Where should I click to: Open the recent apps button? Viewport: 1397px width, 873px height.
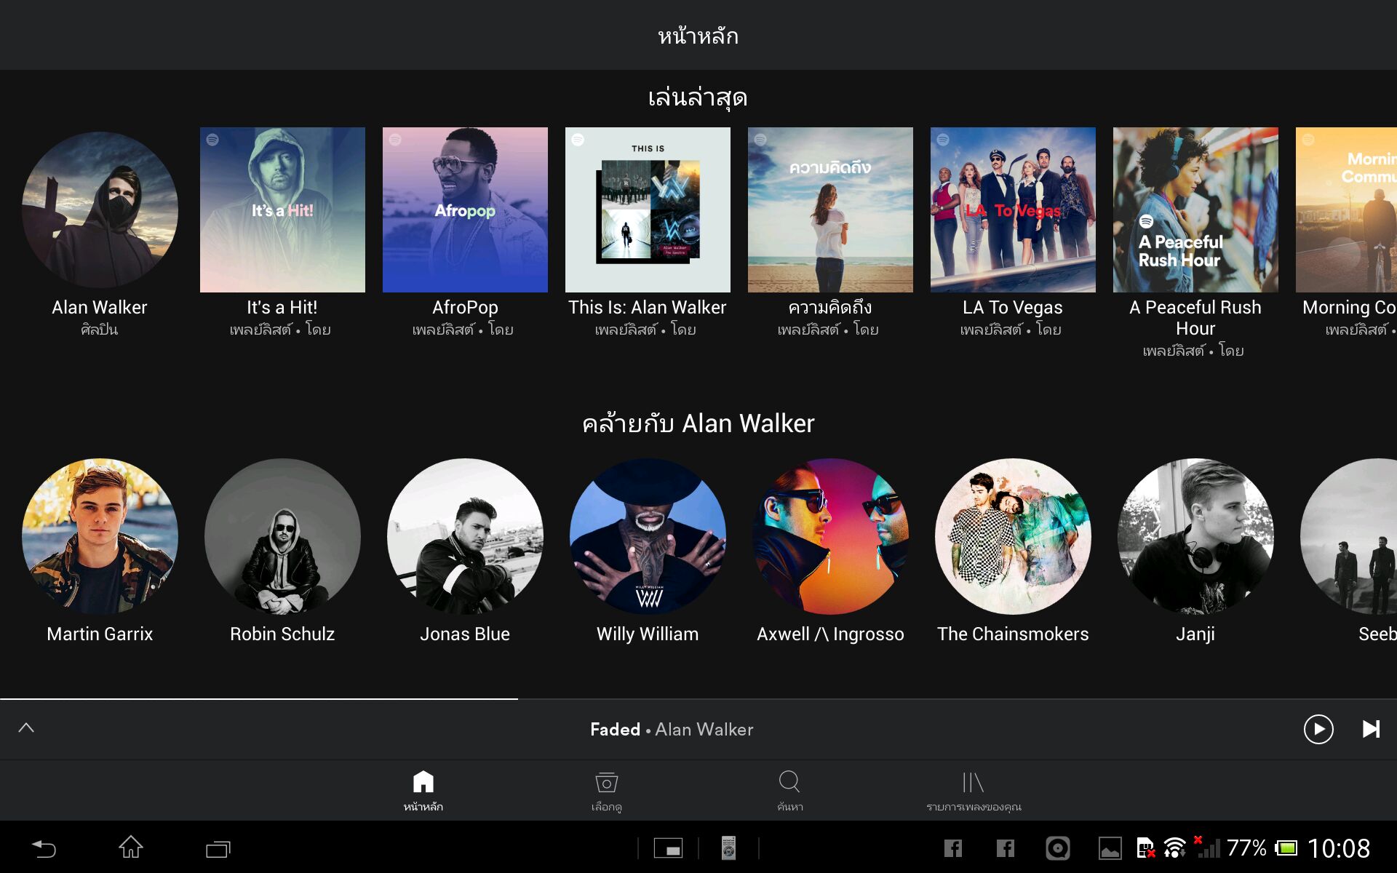(x=218, y=848)
